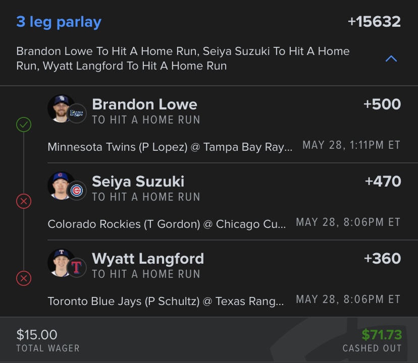Open the Rockies @ Cubs matchup
The height and width of the screenshot is (363, 418).
(167, 224)
